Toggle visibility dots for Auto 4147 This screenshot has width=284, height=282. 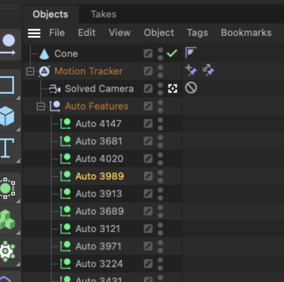pos(160,123)
